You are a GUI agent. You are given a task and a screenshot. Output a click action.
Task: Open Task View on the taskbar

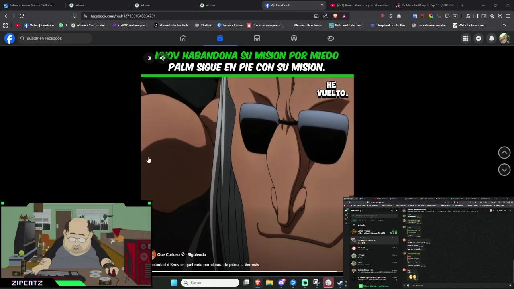pos(246,283)
